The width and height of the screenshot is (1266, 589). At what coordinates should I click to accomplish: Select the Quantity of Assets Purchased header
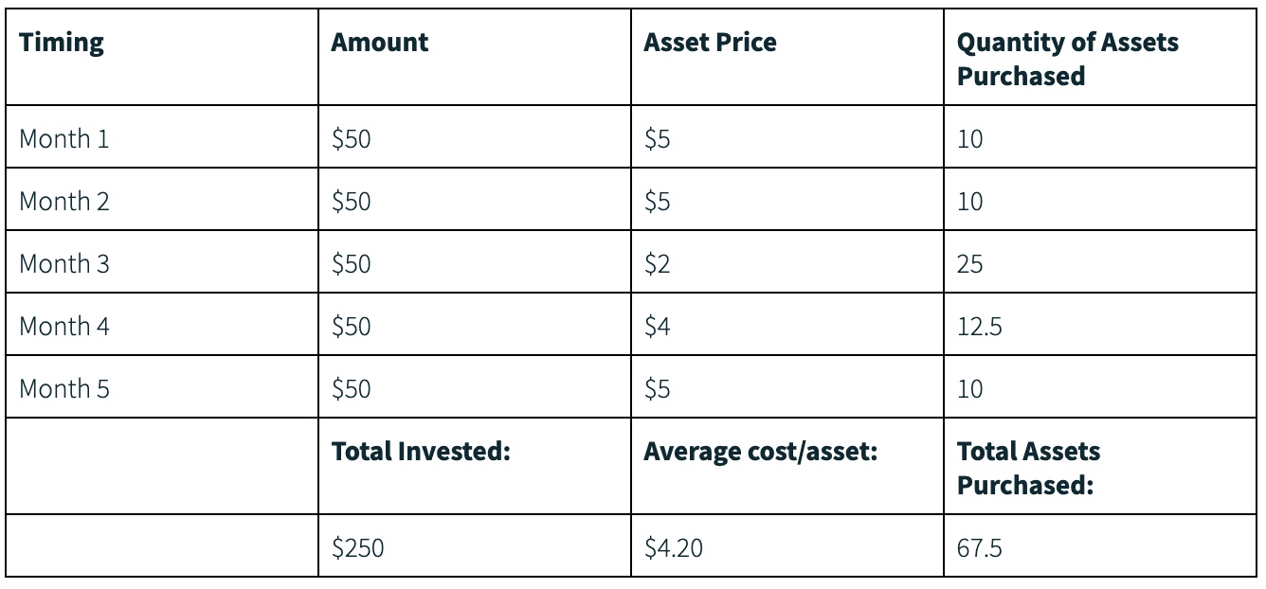point(1068,59)
